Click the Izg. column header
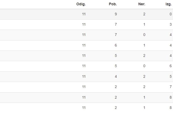The height and width of the screenshot is (115, 173). click(x=168, y=4)
